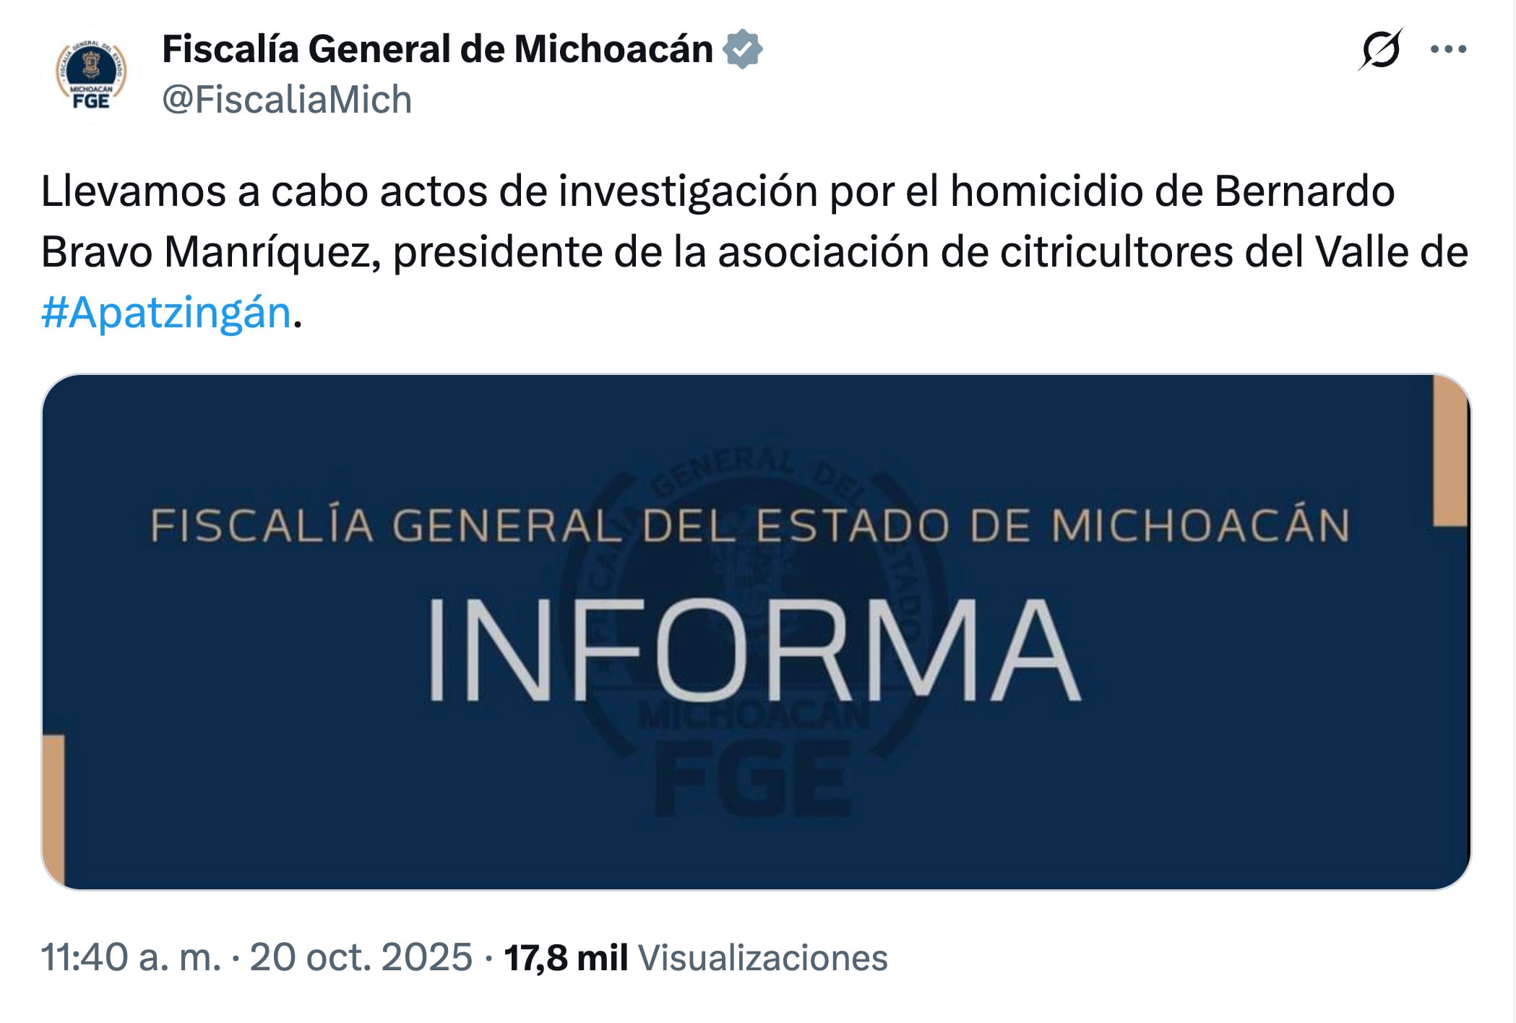Open the Fiscalía General de Michoacán profile name

pyautogui.click(x=437, y=50)
